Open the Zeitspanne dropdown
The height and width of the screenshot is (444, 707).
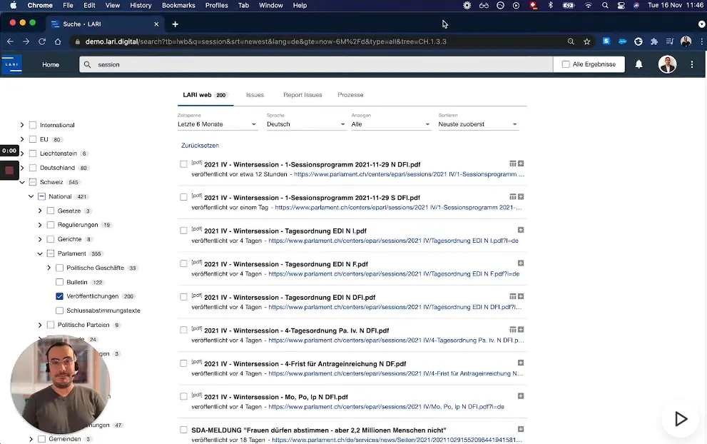(217, 124)
